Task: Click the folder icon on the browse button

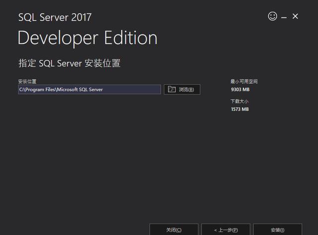Action: pos(171,89)
